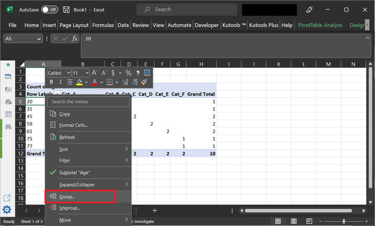This screenshot has height=226, width=375.
Task: Click the Search the menus field
Action: [88, 101]
